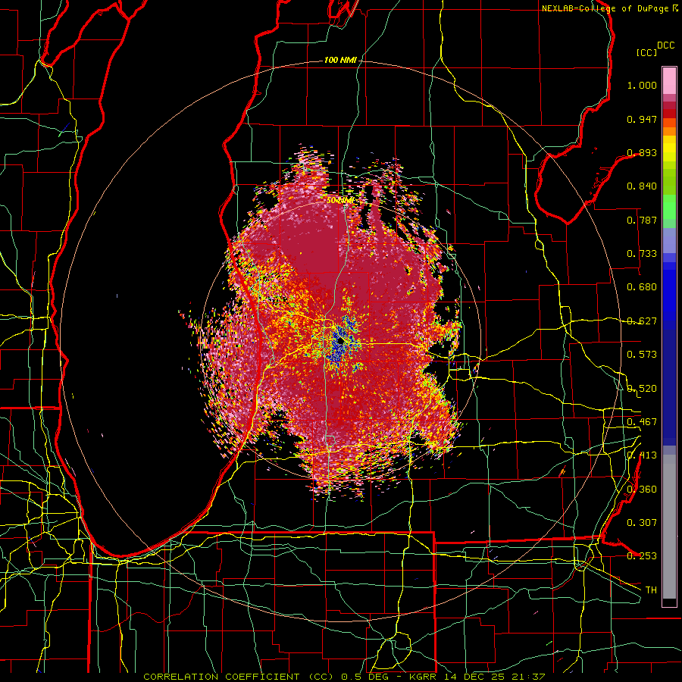Click the 50 NMI range ring label
Viewport: 682px width, 682px height.
(340, 201)
